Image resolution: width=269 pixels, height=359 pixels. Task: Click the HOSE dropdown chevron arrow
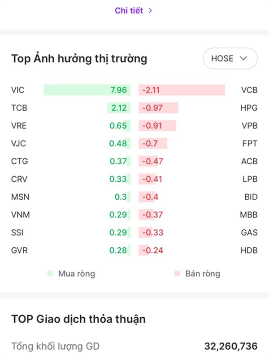click(243, 58)
